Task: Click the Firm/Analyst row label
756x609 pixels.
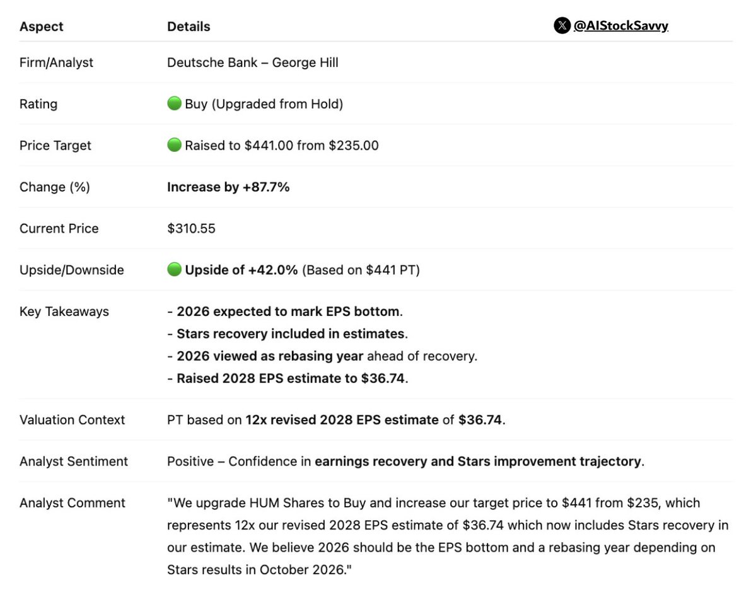Action: [x=56, y=62]
